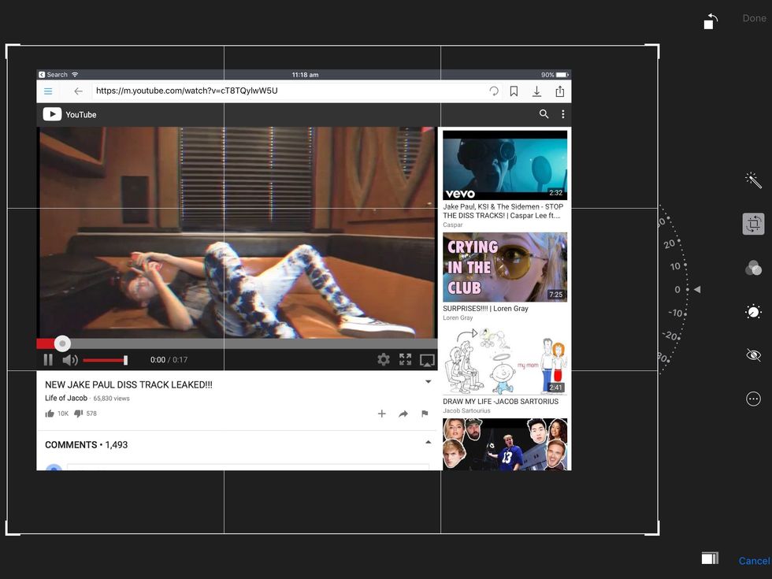Like the video with thumbs up

pos(50,414)
